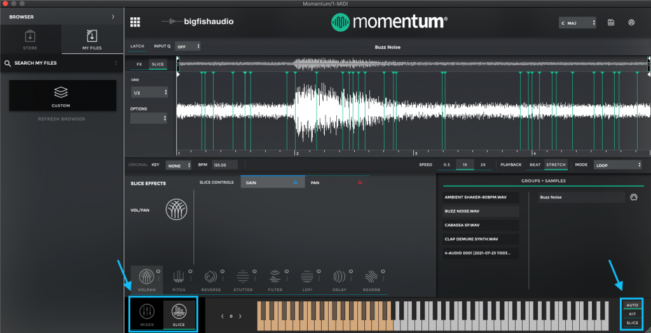Open the three-dot options for Reverb effect

coord(382,278)
